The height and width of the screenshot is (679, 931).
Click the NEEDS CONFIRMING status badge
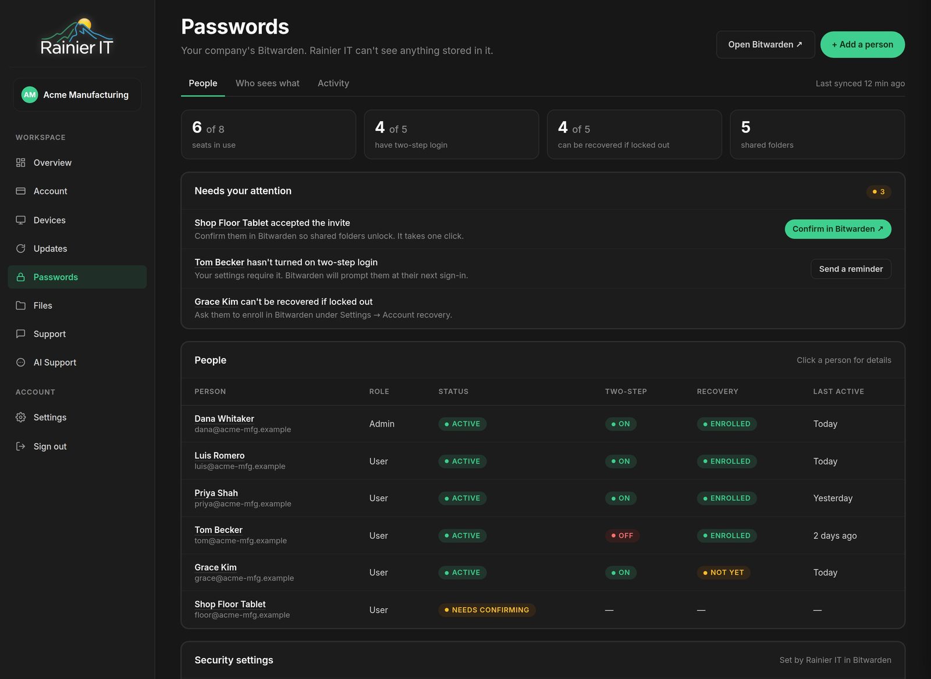487,610
